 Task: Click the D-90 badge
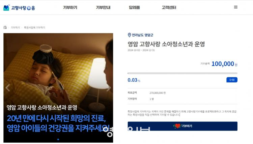point(232,80)
